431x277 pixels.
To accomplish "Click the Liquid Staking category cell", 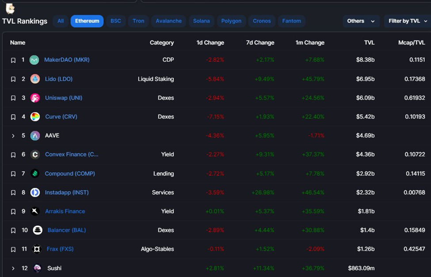I will point(156,79).
